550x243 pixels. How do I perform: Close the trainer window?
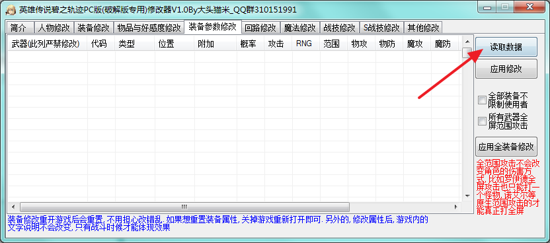tap(530, 7)
